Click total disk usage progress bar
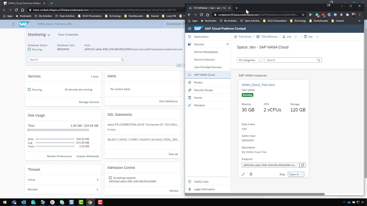 [58, 130]
